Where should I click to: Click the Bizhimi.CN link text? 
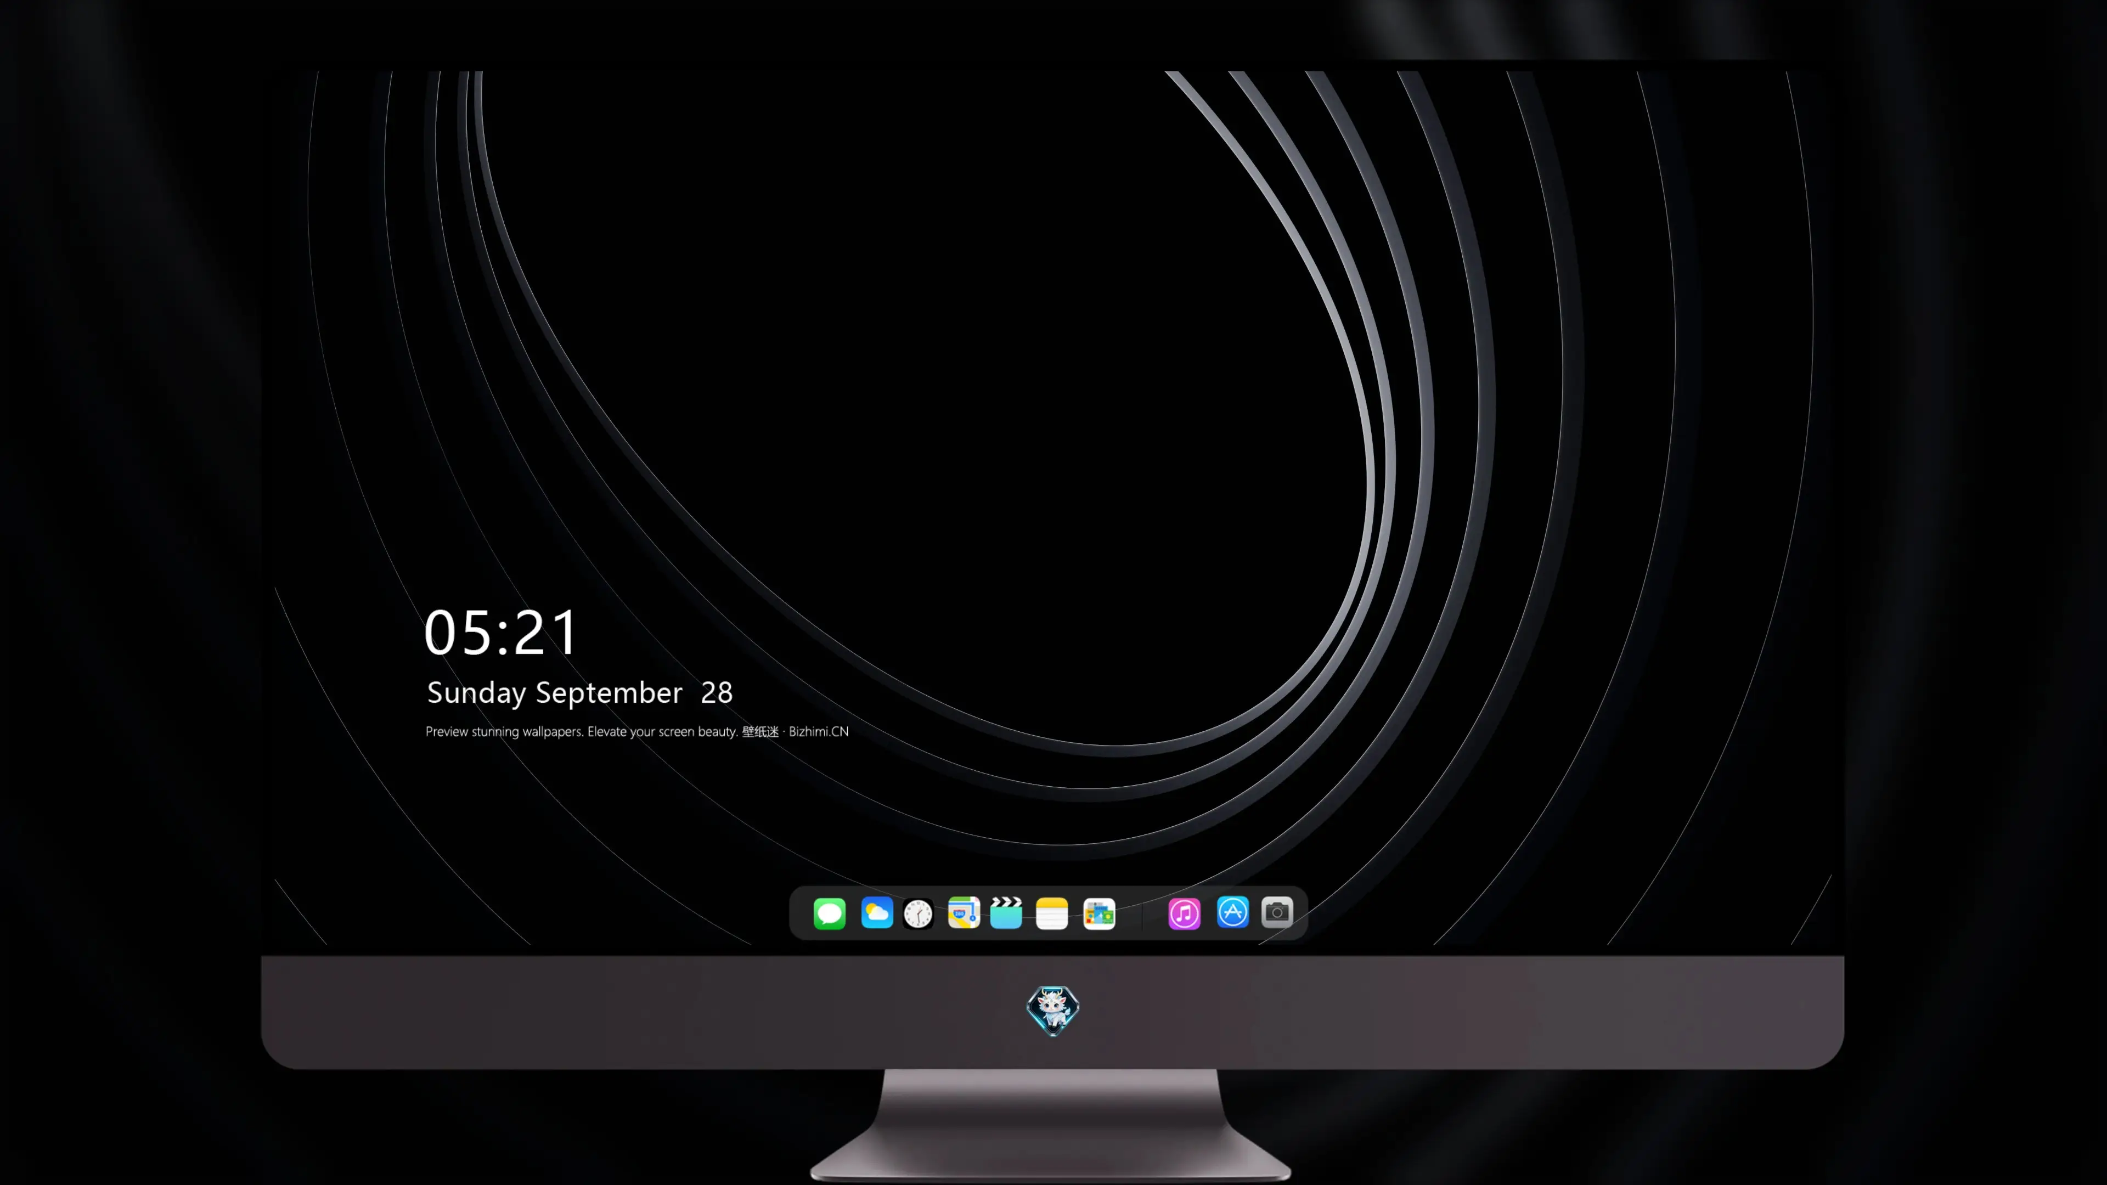819,731
